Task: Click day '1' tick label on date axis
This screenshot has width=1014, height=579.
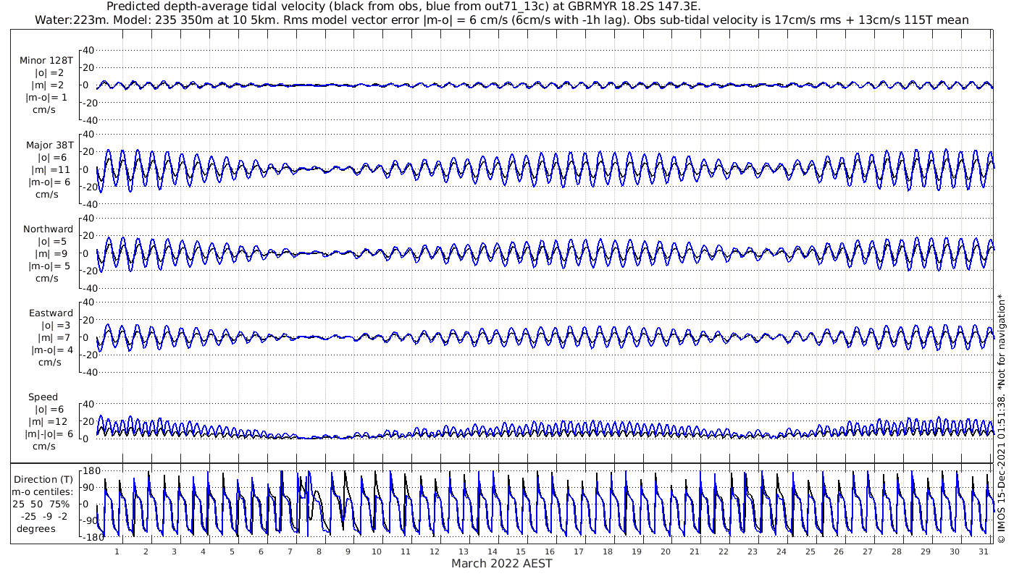Action: click(x=117, y=551)
